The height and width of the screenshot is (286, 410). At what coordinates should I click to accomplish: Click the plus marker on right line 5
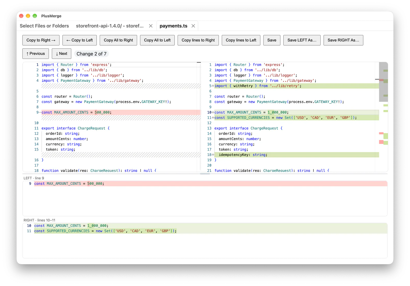click(x=213, y=86)
